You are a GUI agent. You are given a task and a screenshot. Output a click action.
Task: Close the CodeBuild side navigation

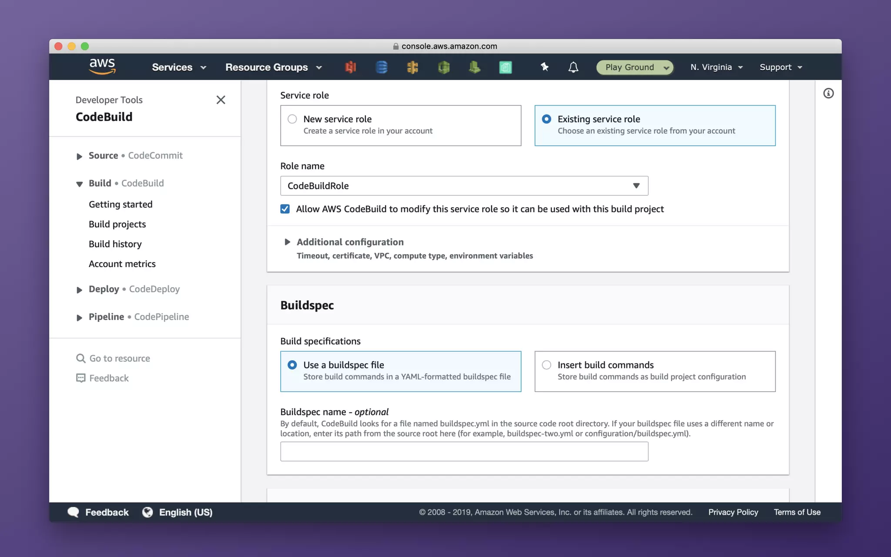coord(221,100)
